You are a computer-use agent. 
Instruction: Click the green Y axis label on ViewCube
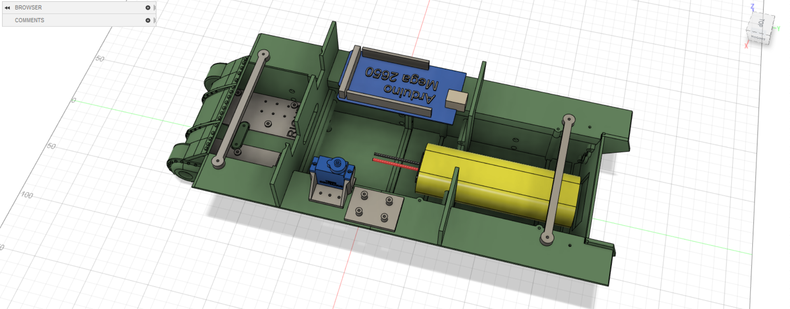click(778, 28)
